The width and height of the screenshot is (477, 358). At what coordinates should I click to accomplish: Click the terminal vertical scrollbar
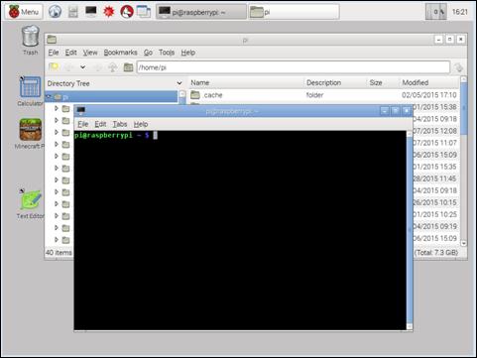click(410, 230)
